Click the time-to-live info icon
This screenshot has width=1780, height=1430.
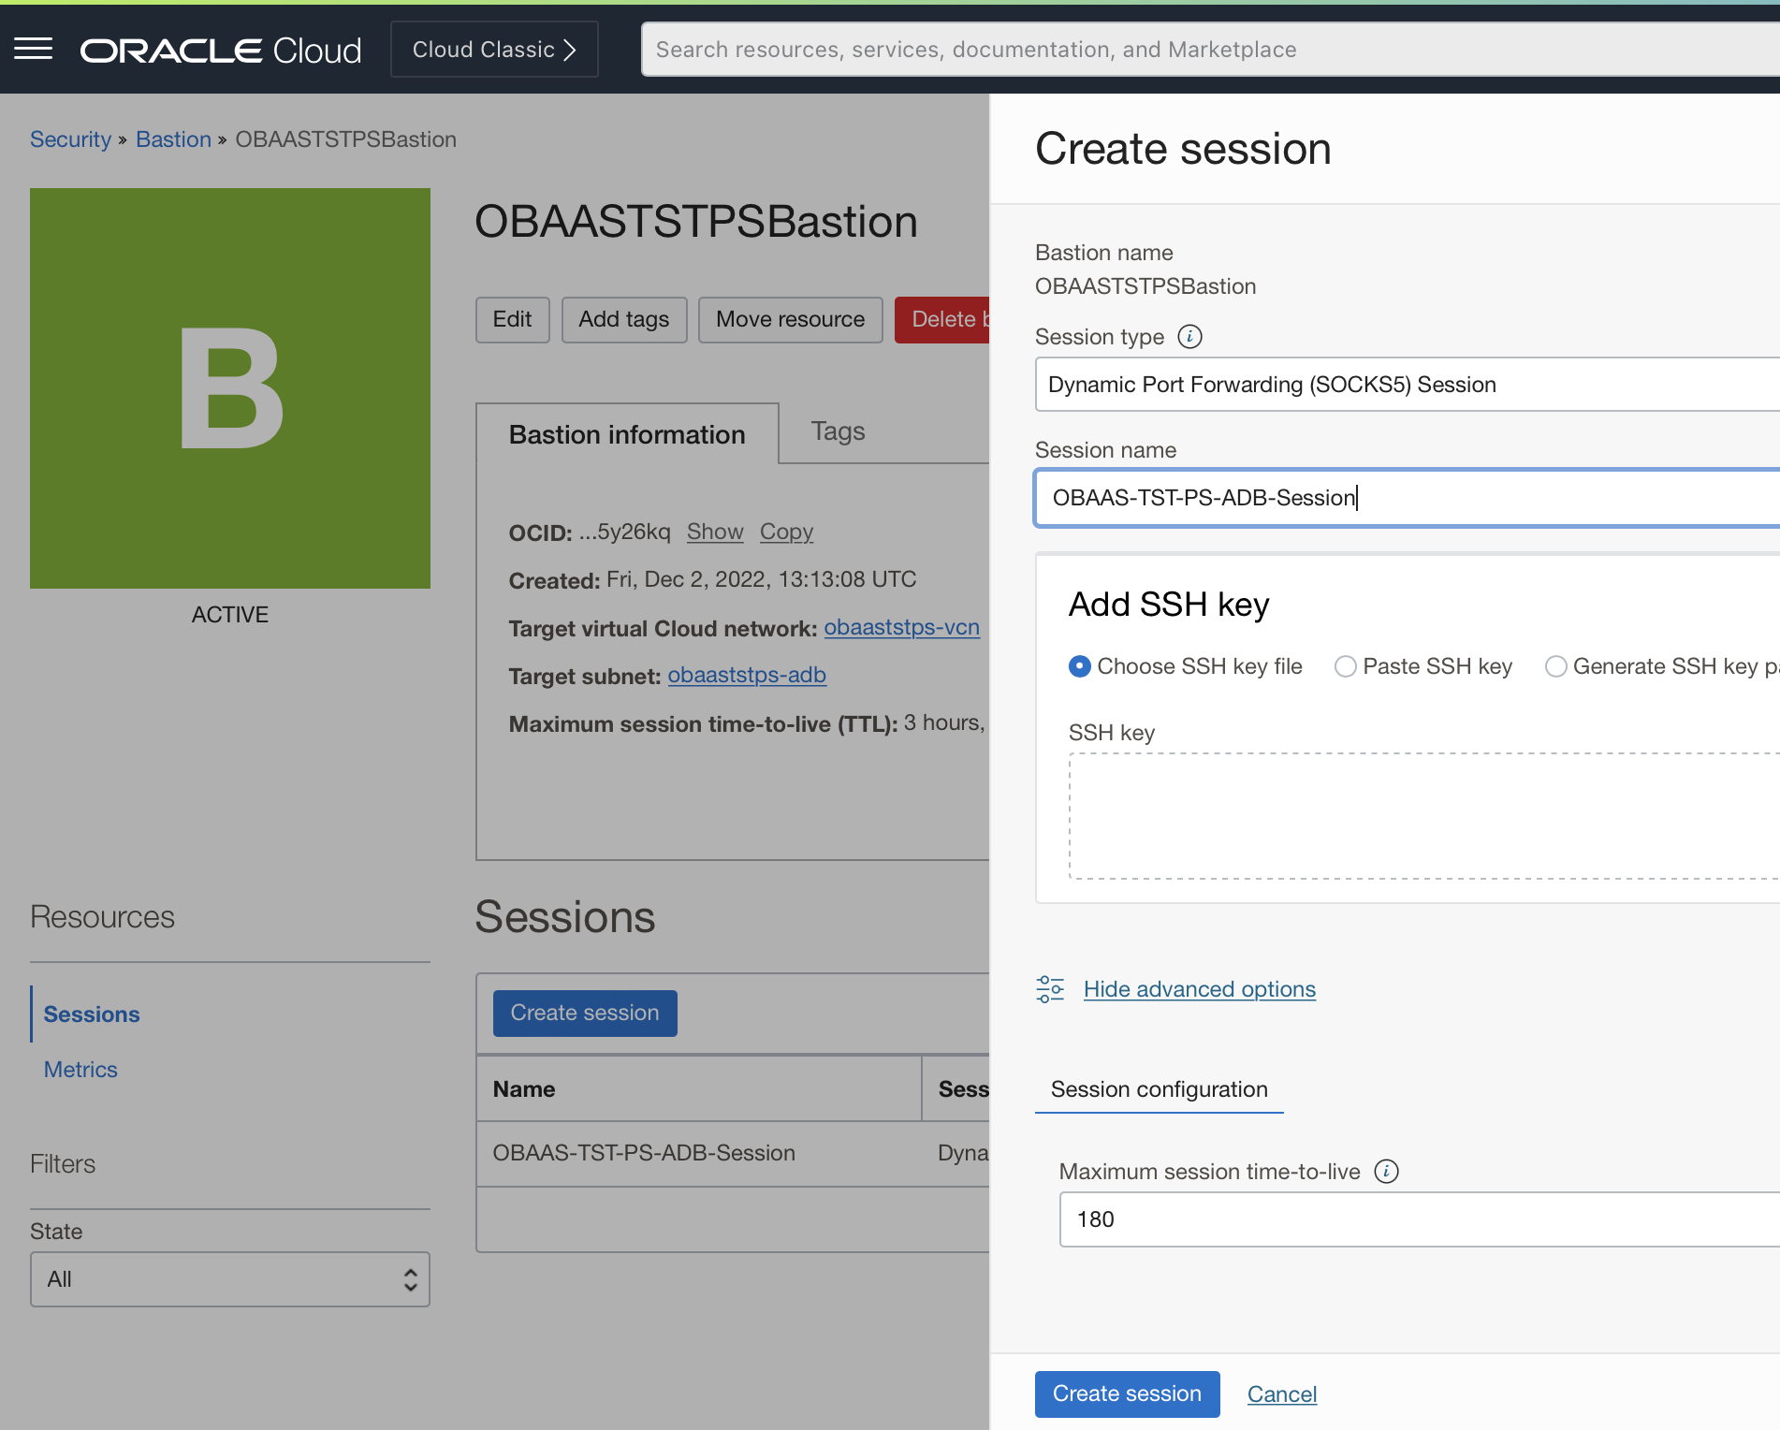tap(1386, 1172)
